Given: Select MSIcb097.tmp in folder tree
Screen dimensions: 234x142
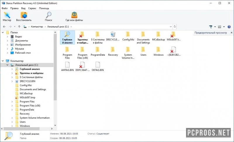Looking at the screenshot, I should 27,97.
